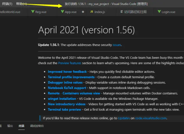This screenshot has width=184, height=134.
Task: Open Debugger inline values link
Action: (65, 82)
